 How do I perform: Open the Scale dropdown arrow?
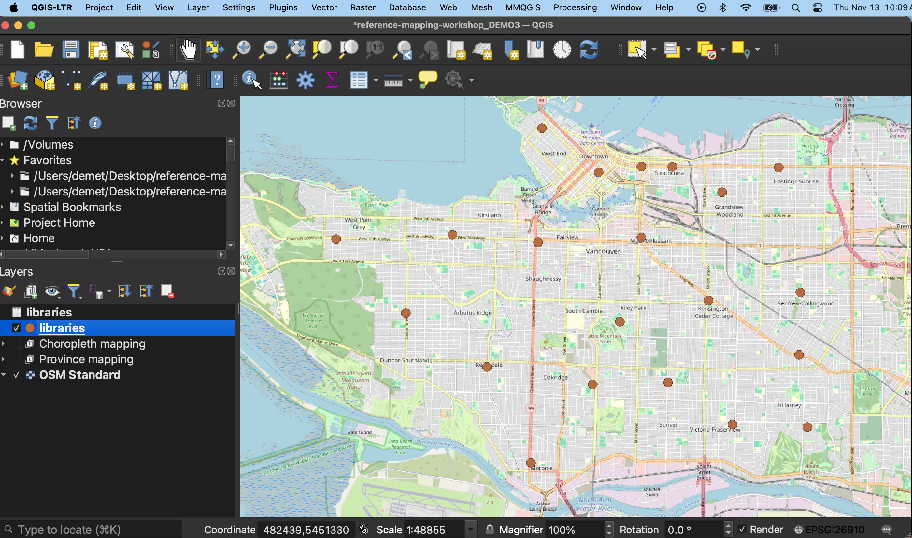pos(470,530)
